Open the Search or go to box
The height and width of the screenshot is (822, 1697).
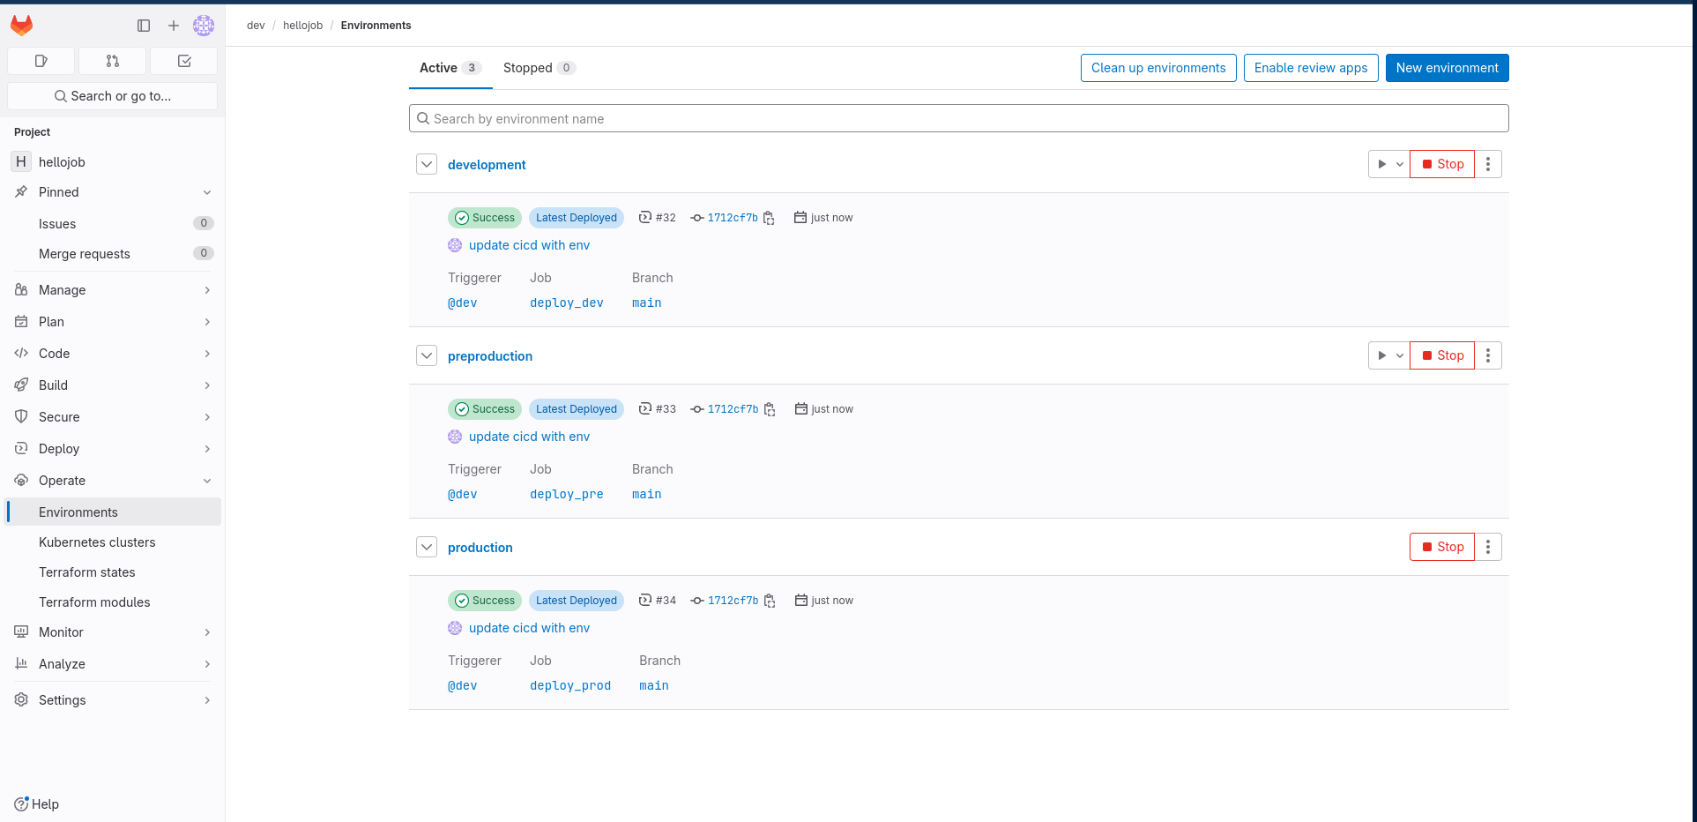112,96
